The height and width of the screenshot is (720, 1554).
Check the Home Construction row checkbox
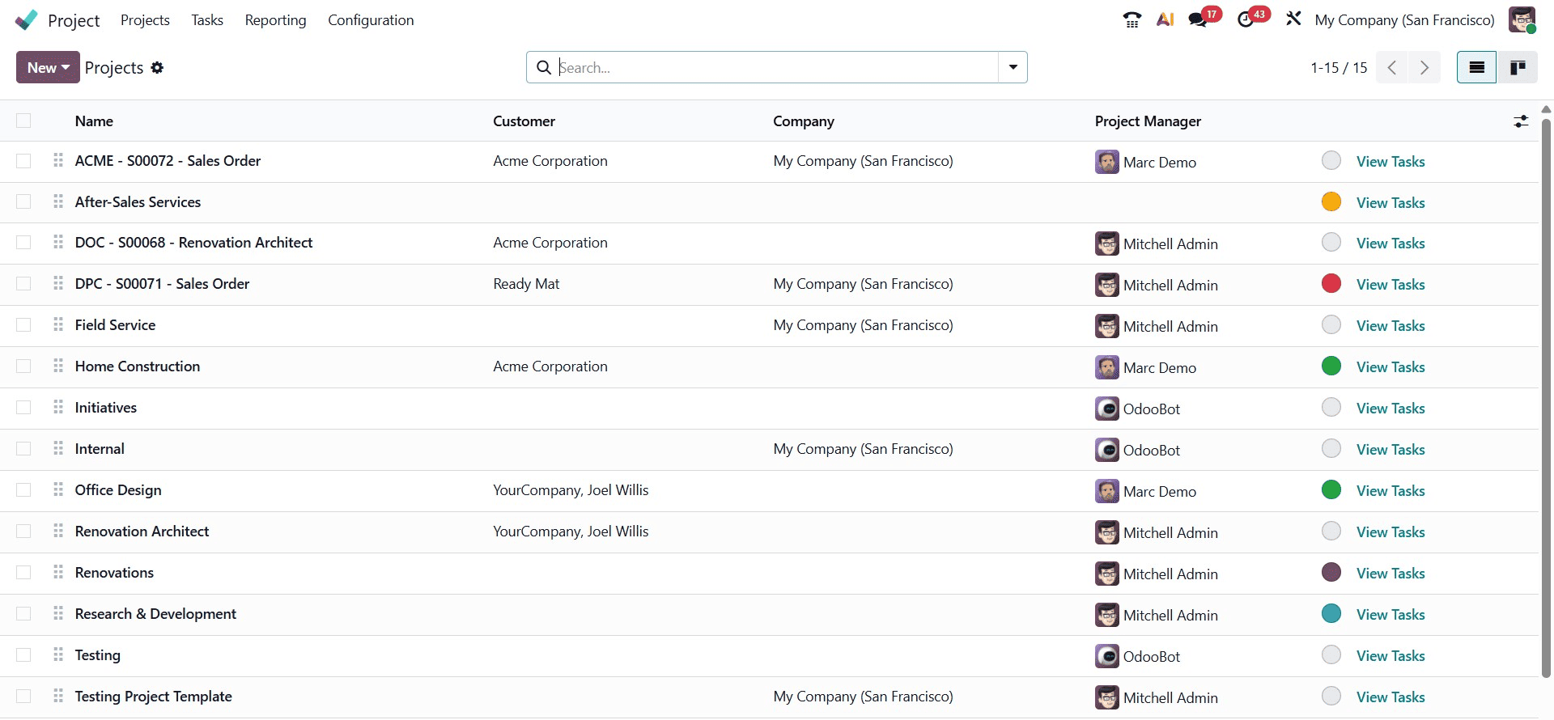point(23,366)
